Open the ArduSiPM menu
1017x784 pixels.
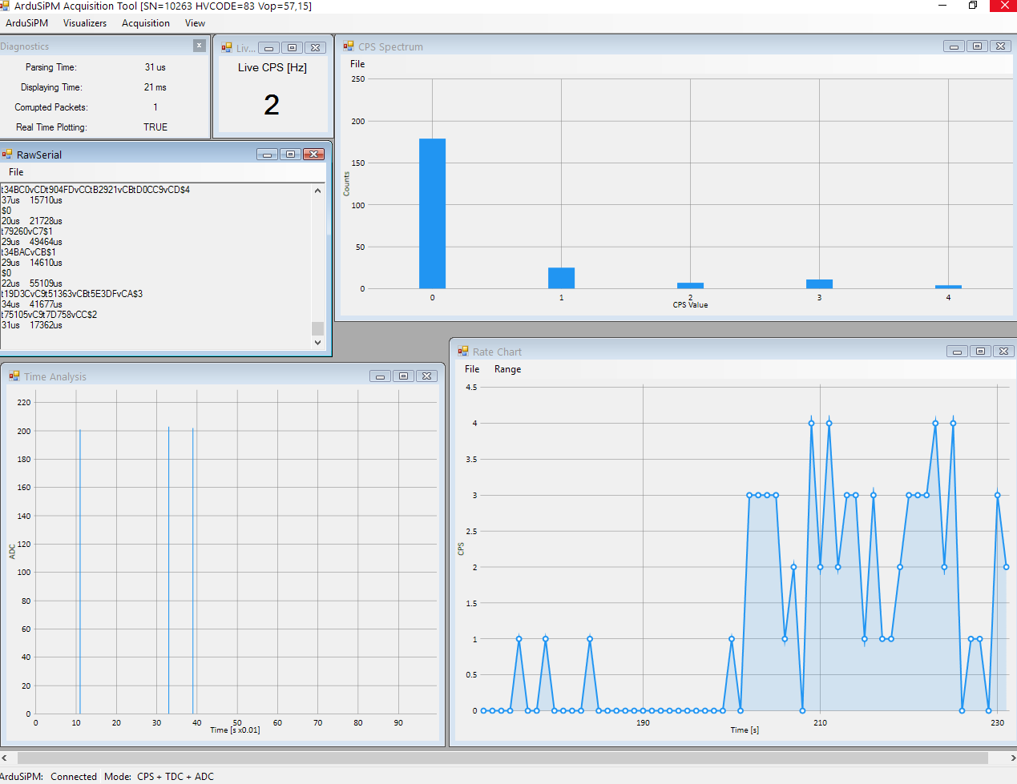[x=26, y=23]
